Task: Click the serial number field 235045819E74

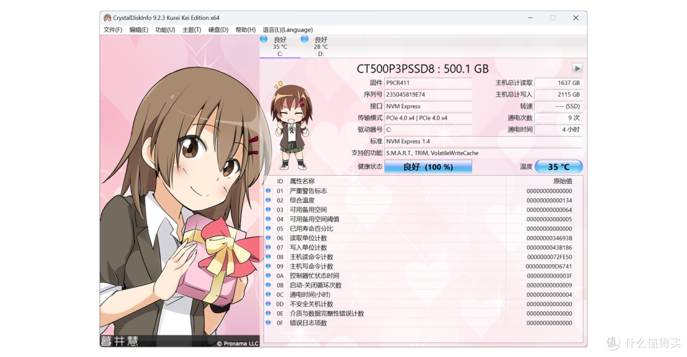Action: (428, 94)
